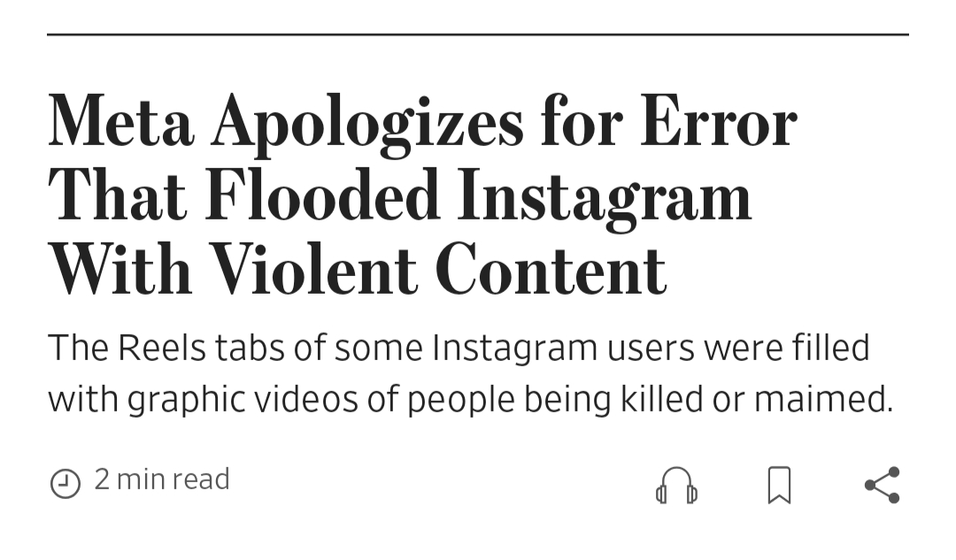
Task: Save the article using bookmark icon
Action: [779, 485]
